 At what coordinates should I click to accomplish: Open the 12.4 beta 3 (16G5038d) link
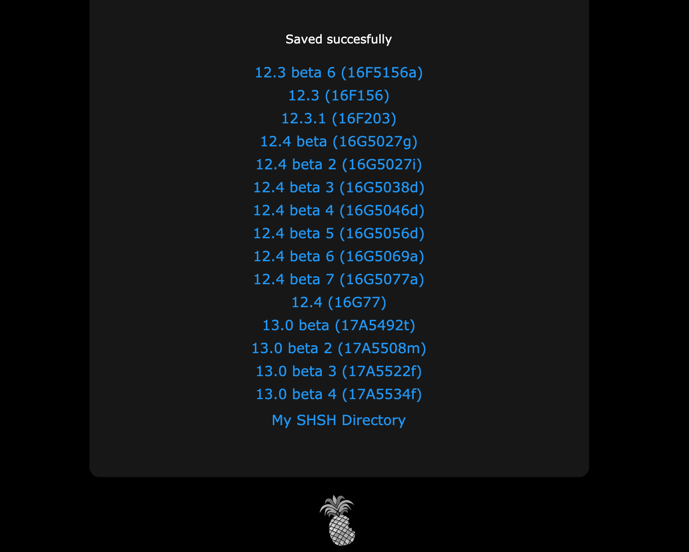pyautogui.click(x=339, y=188)
